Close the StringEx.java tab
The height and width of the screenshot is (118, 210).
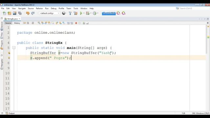(x=19, y=19)
